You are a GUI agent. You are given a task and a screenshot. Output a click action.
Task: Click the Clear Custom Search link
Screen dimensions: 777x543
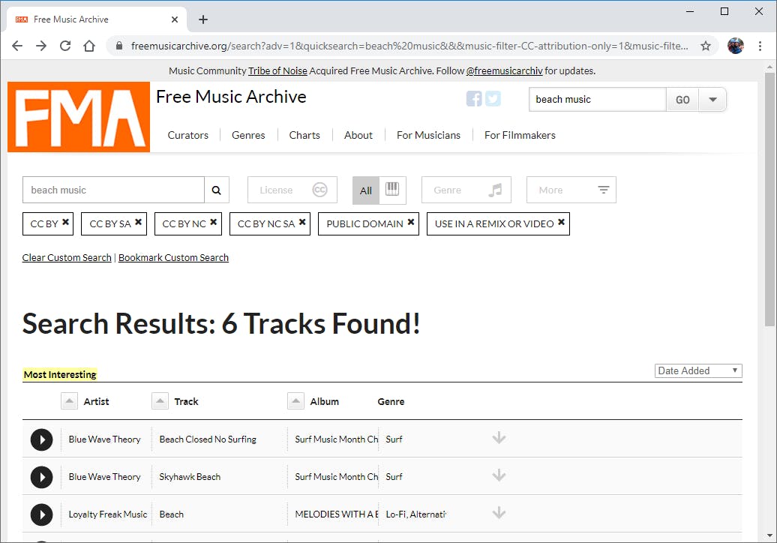coord(67,258)
